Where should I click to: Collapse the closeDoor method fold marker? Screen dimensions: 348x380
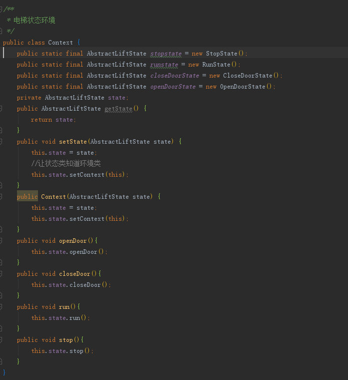1,274
